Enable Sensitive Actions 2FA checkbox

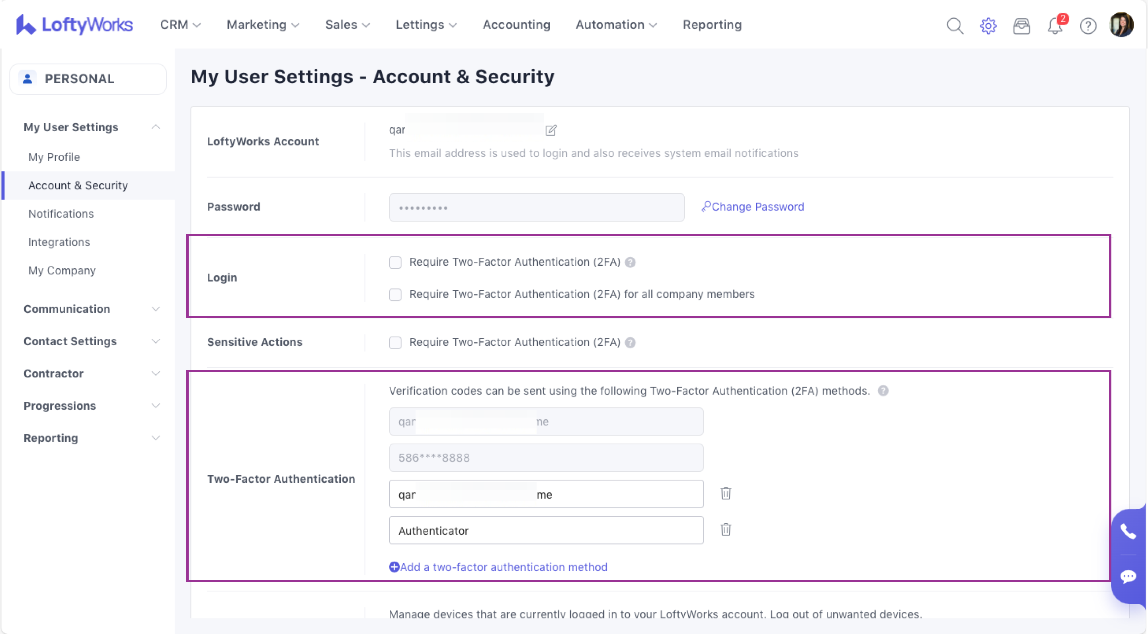click(x=395, y=342)
